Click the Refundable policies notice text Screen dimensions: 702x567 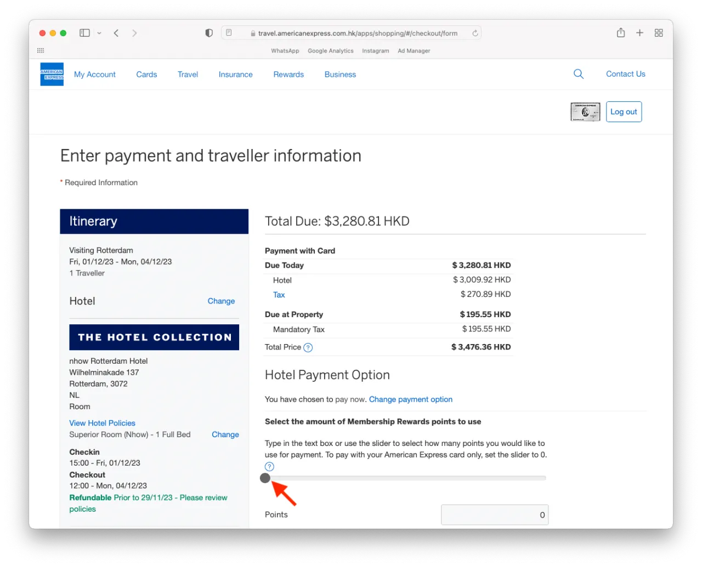point(148,503)
